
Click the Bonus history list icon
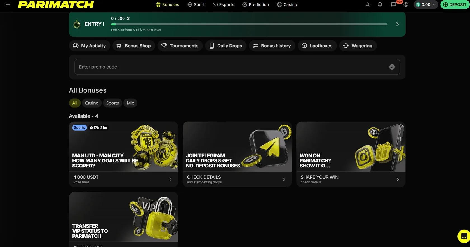pyautogui.click(x=255, y=46)
